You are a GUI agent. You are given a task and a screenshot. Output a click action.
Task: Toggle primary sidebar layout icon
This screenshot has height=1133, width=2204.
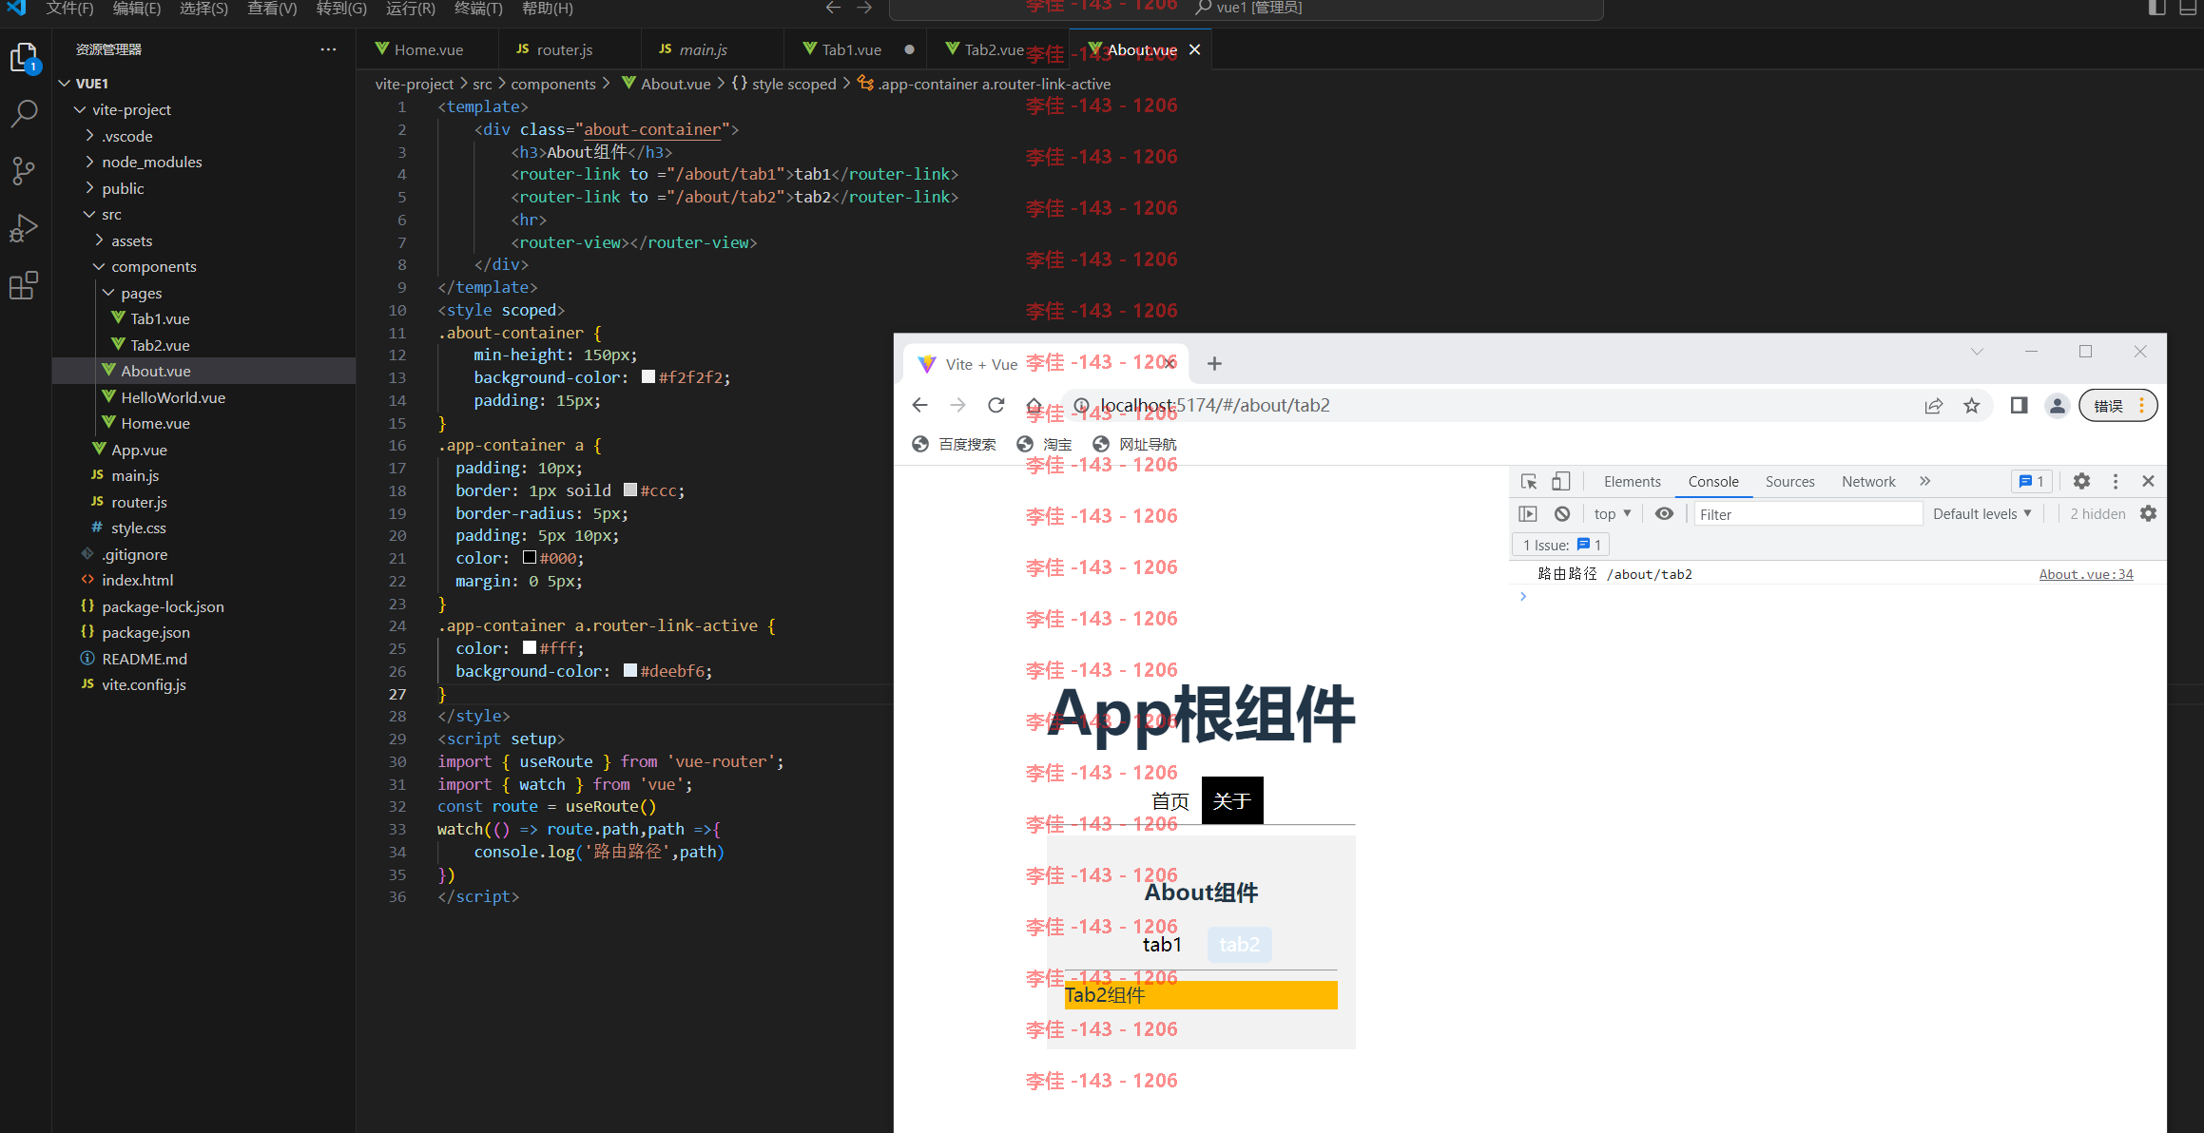click(2157, 8)
